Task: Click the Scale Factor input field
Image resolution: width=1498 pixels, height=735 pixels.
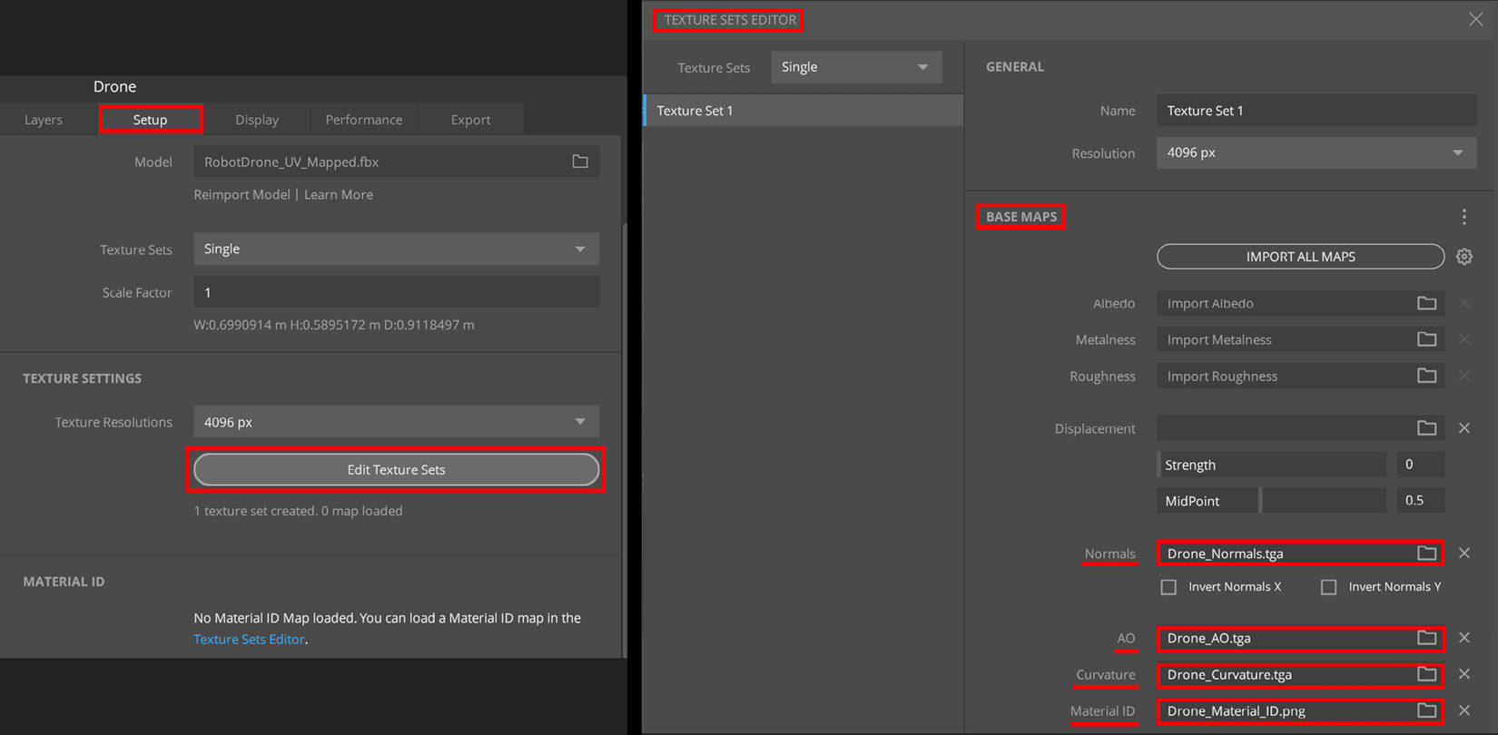Action: [x=396, y=292]
